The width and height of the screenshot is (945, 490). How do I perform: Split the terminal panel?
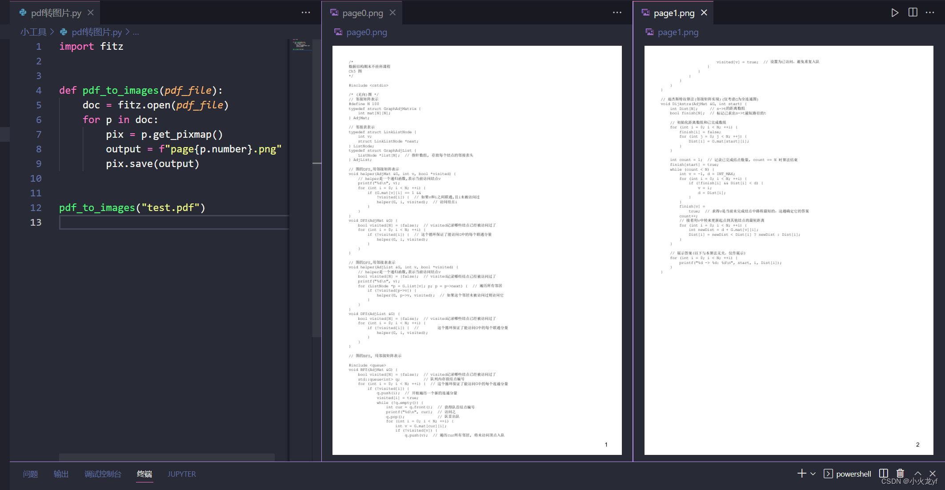click(884, 474)
